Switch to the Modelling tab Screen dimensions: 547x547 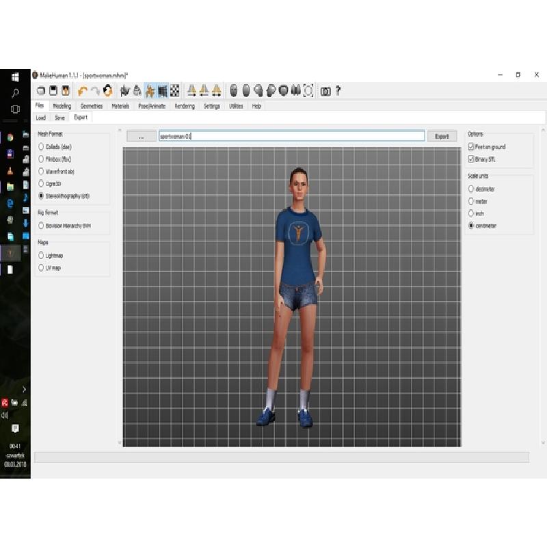(x=62, y=106)
